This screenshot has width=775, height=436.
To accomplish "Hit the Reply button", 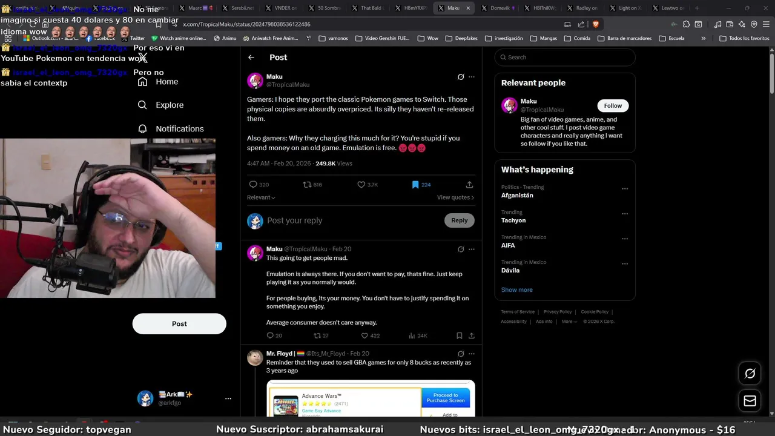I will [x=460, y=220].
